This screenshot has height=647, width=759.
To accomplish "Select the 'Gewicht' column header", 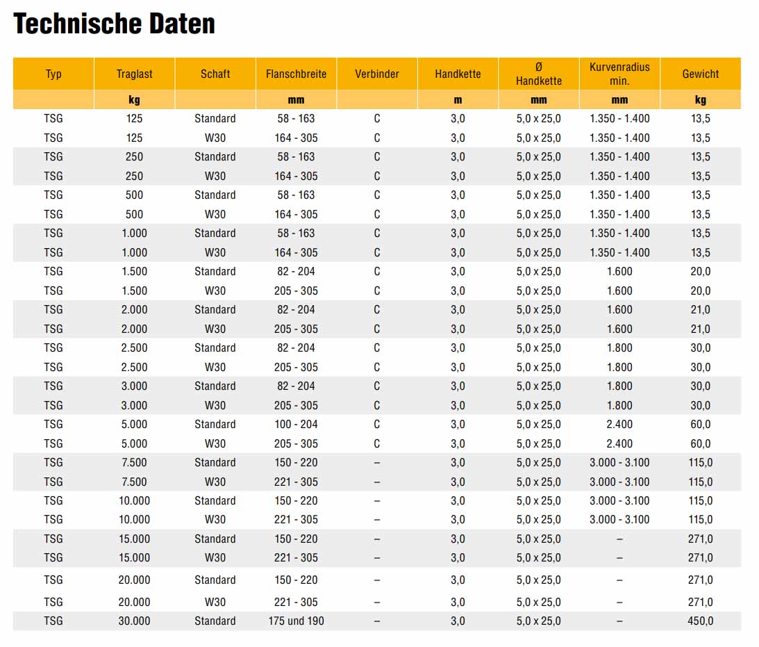I will (701, 74).
